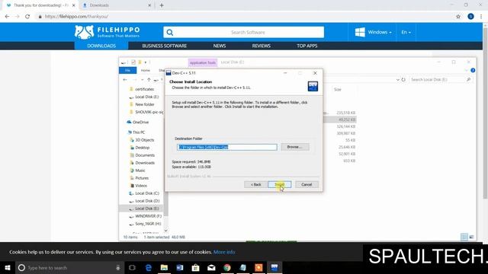The height and width of the screenshot is (274, 488).
Task: Open the Chrome three-dot menu
Action: [x=481, y=17]
